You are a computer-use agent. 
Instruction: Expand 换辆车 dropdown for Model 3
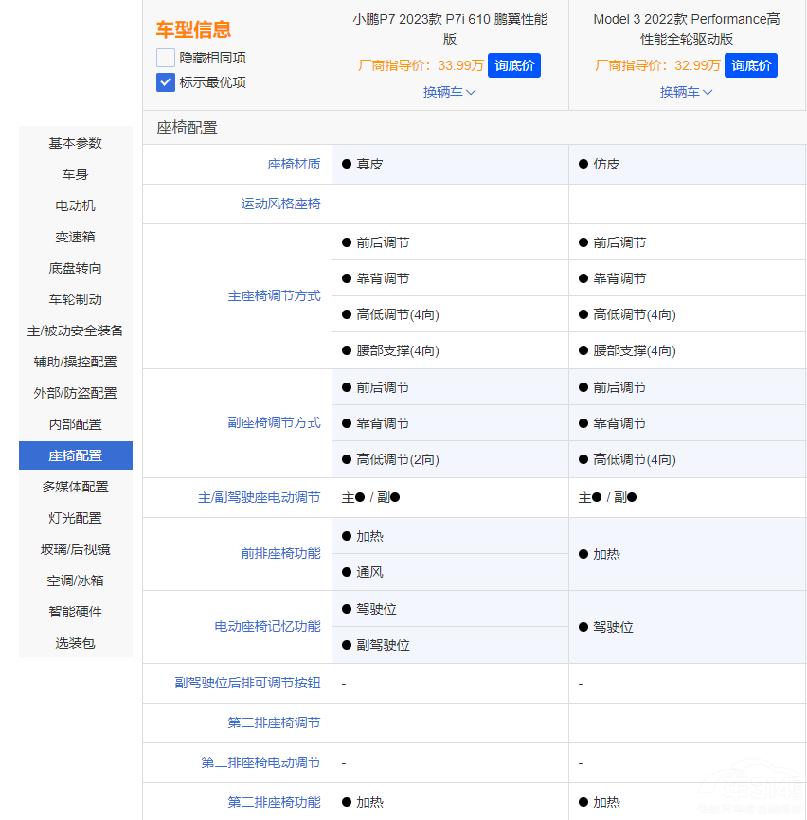click(x=686, y=92)
